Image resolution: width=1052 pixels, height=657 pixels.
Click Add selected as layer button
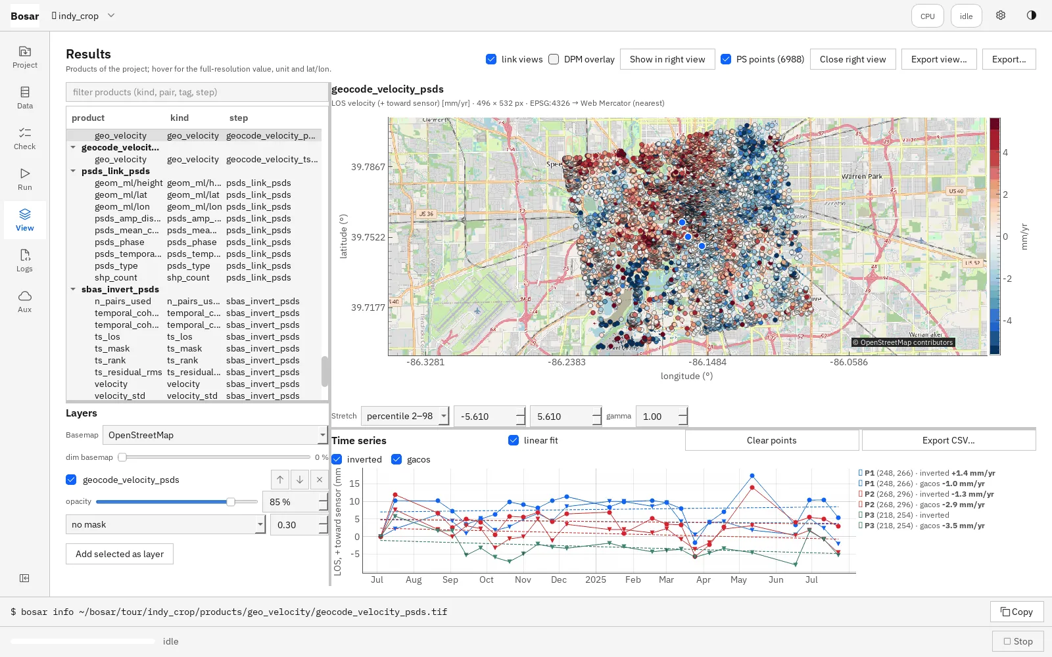pyautogui.click(x=120, y=554)
